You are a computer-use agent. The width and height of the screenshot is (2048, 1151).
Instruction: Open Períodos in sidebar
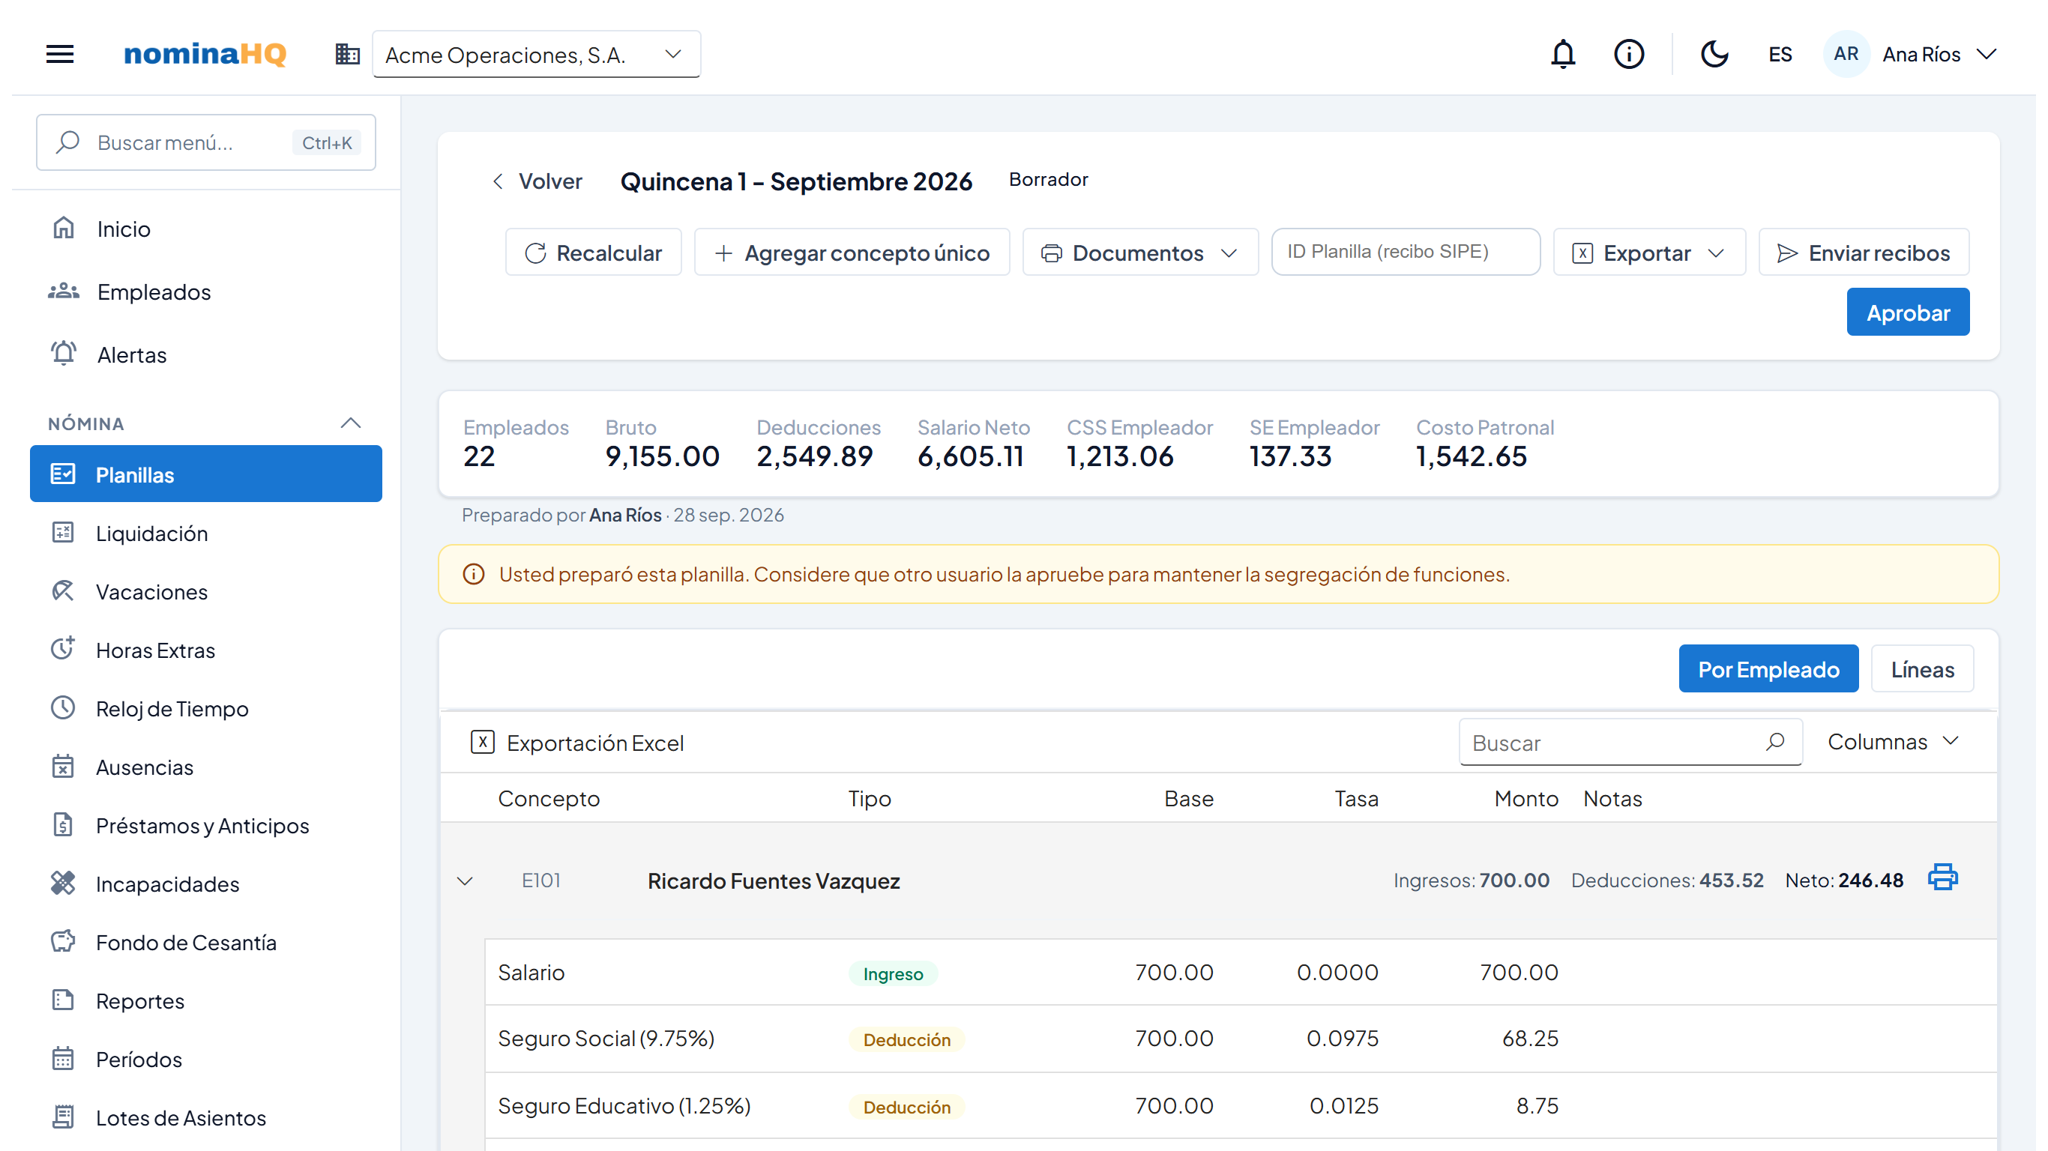point(206,1059)
